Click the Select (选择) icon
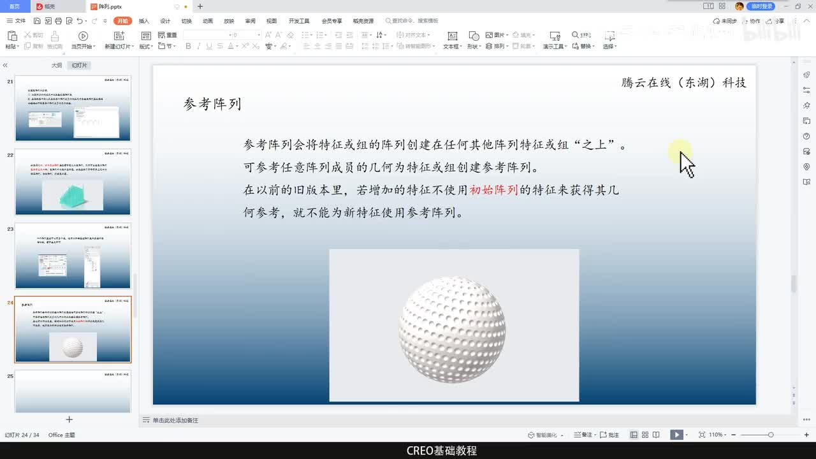The width and height of the screenshot is (816, 459). click(609, 36)
